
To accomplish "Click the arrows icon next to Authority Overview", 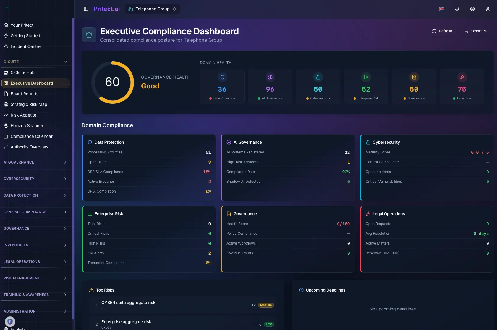I will tap(6, 147).
